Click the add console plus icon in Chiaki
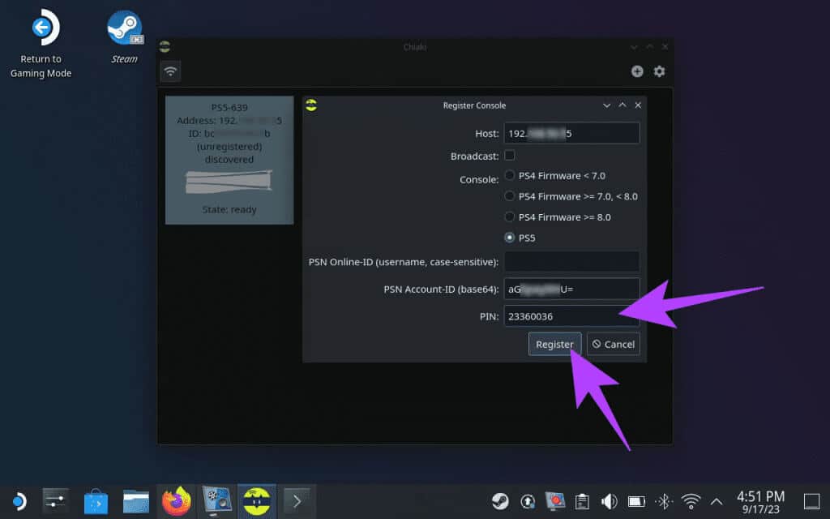The width and height of the screenshot is (830, 519). tap(637, 71)
